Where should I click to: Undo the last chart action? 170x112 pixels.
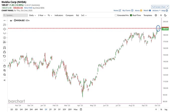[5, 56]
